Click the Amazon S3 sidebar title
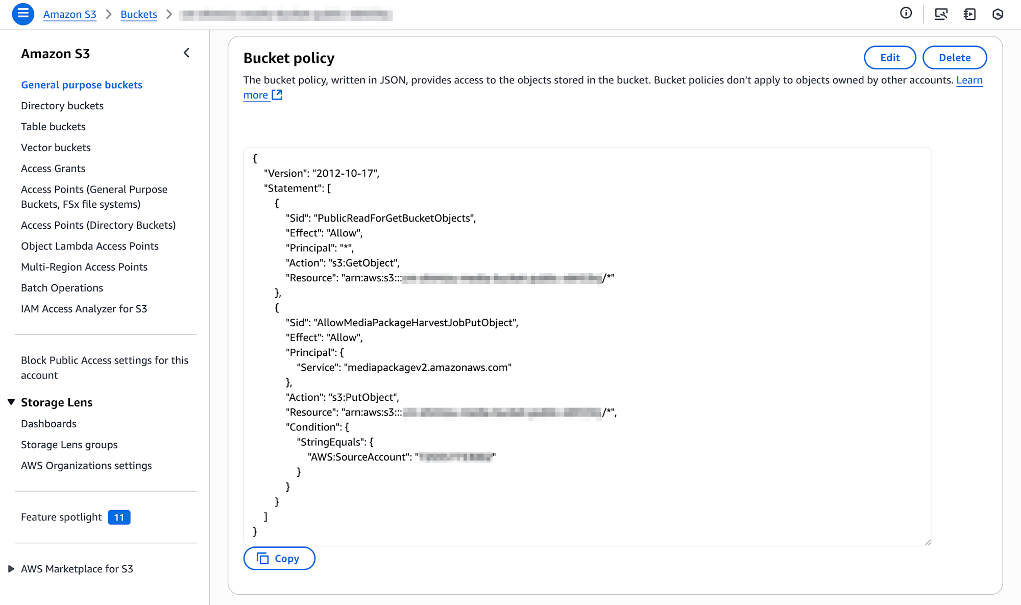This screenshot has height=605, width=1021. pos(56,54)
